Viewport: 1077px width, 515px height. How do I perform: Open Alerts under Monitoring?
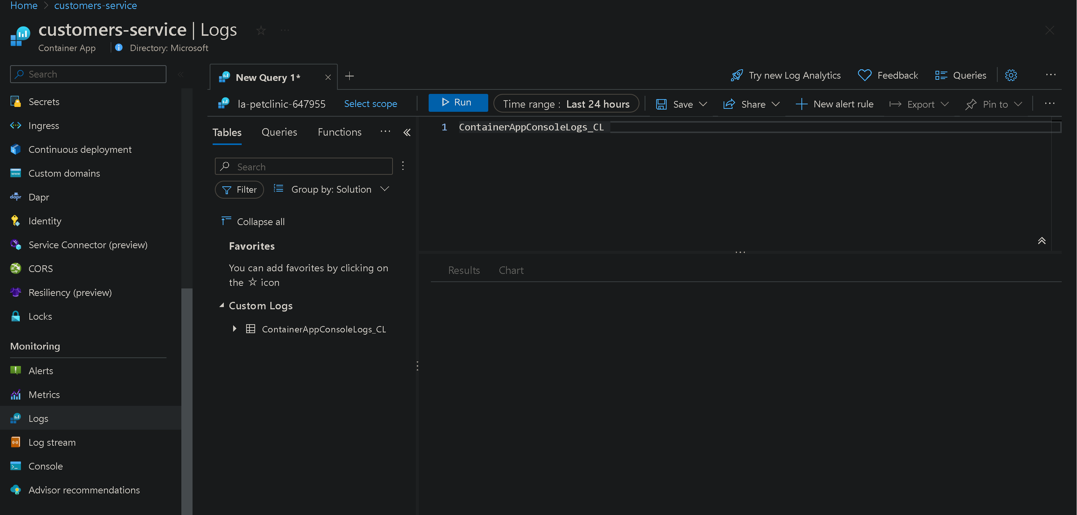click(41, 371)
